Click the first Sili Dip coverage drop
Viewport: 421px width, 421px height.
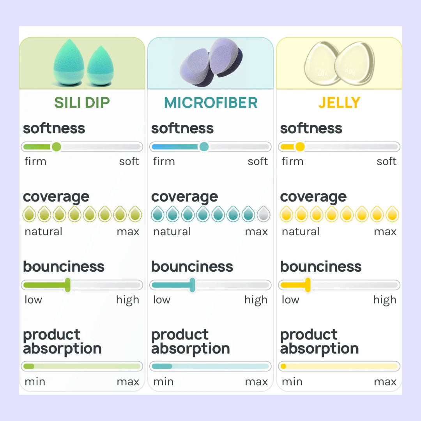coord(29,214)
